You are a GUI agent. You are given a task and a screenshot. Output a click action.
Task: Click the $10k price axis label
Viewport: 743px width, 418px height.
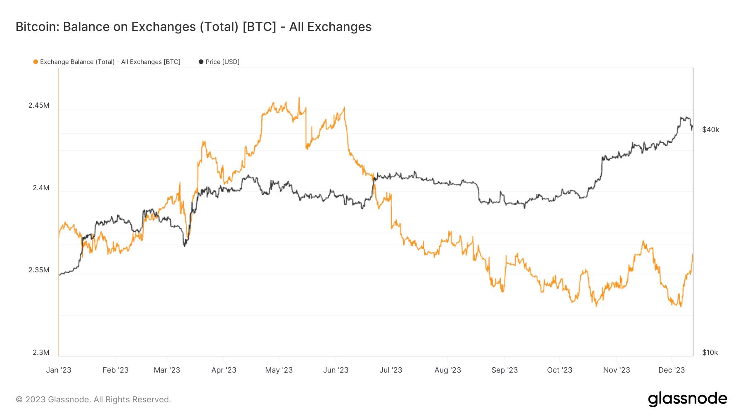(x=710, y=352)
